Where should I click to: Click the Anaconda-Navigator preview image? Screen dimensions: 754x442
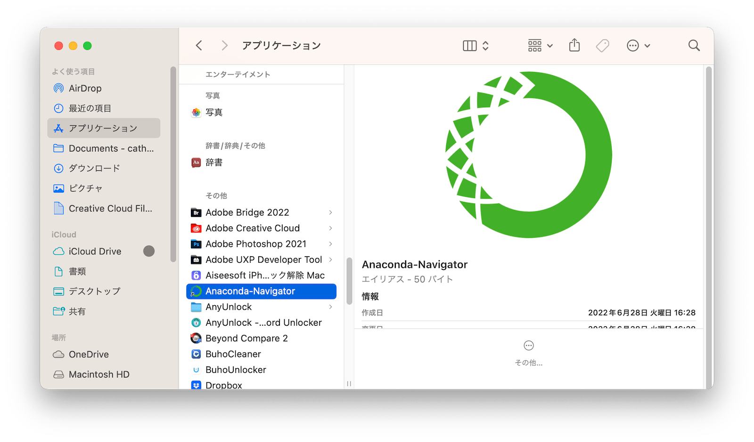528,155
